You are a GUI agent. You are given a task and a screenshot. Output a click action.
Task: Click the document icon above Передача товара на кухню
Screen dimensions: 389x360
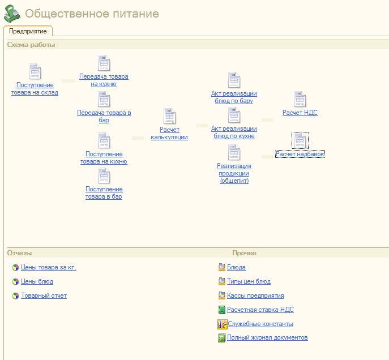pyautogui.click(x=104, y=63)
